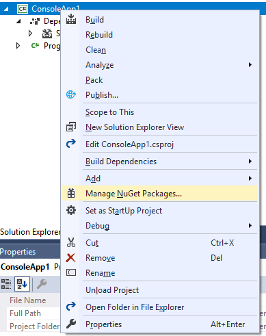Toggle Categorized view in Properties toolbar

pyautogui.click(x=6, y=284)
